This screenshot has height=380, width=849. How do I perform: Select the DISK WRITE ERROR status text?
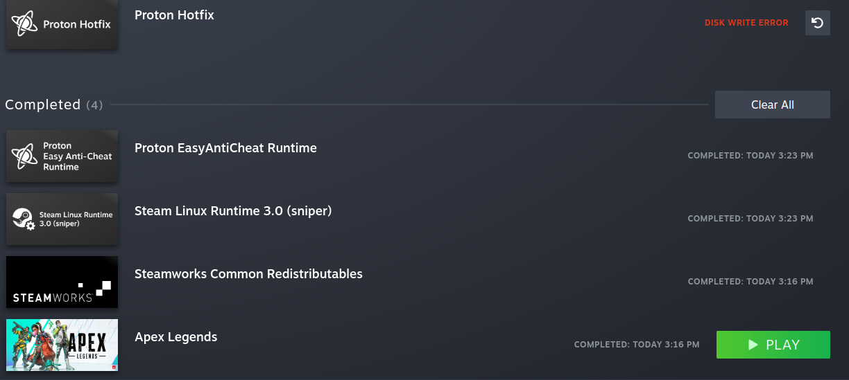point(746,23)
